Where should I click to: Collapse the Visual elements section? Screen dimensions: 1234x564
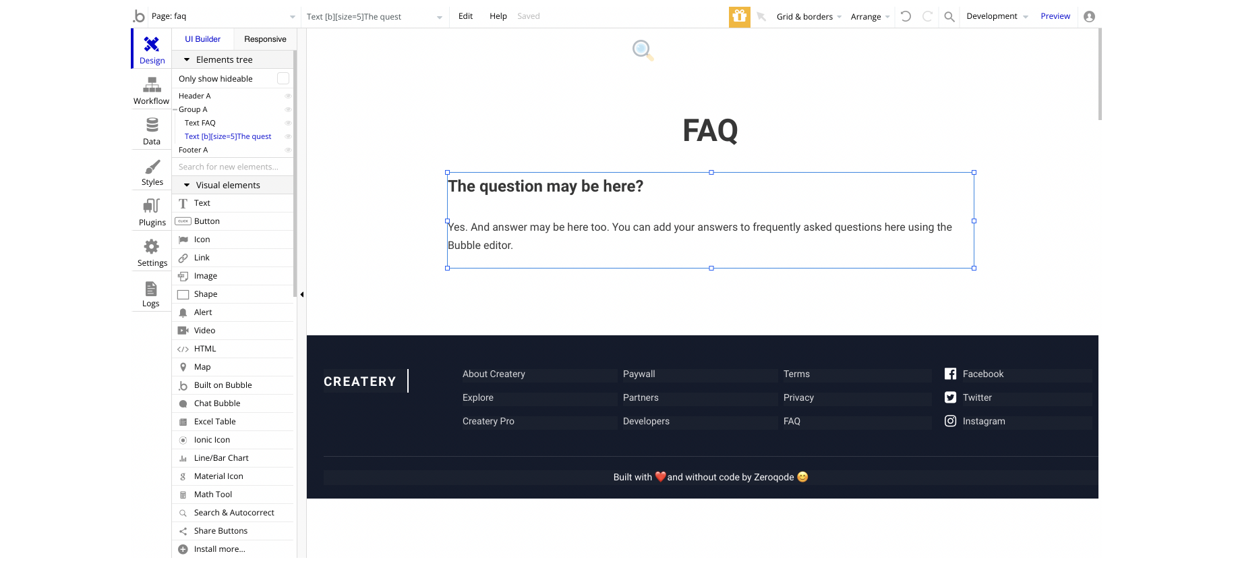187,185
